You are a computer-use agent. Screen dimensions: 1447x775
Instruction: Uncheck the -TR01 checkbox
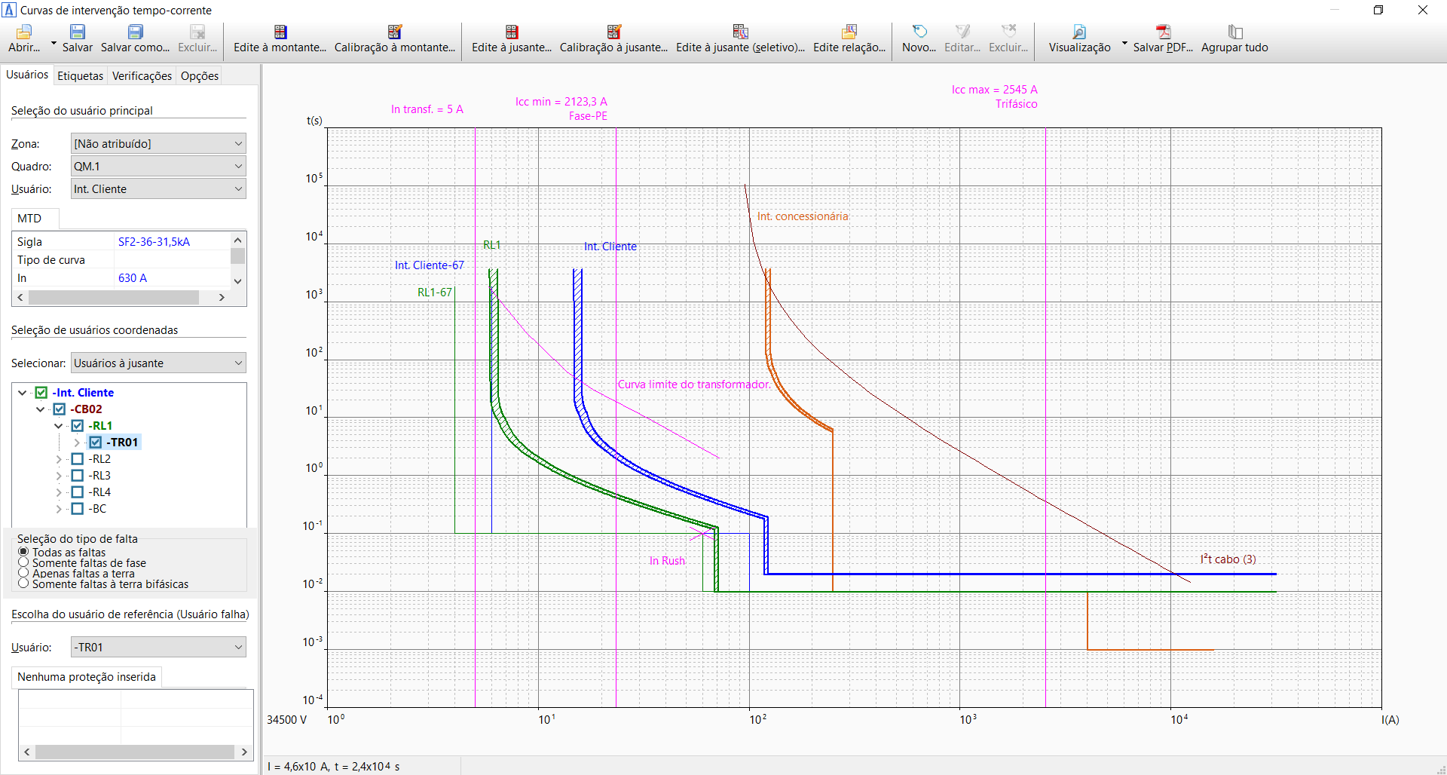(96, 443)
